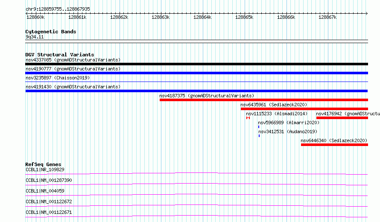
Task: Click the magenta NR_109829 transcript line
Action: (196, 173)
